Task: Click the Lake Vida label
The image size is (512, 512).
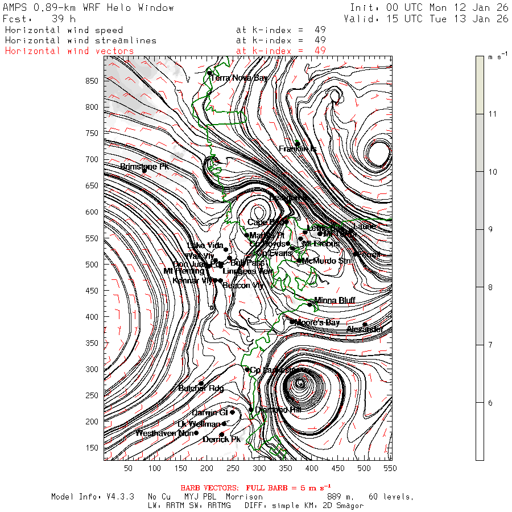Action: point(205,245)
